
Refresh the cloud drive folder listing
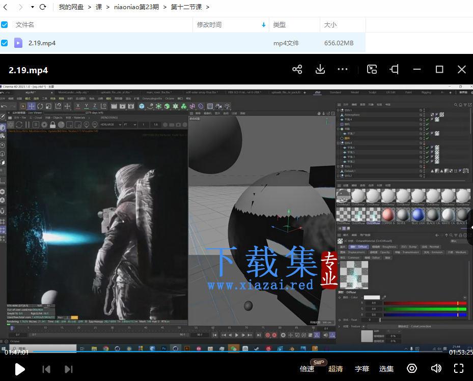click(x=43, y=7)
